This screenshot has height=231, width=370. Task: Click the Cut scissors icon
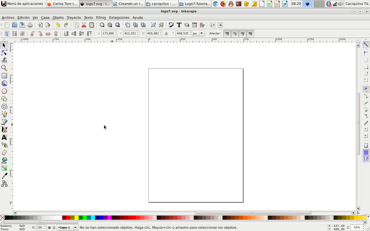84,25
